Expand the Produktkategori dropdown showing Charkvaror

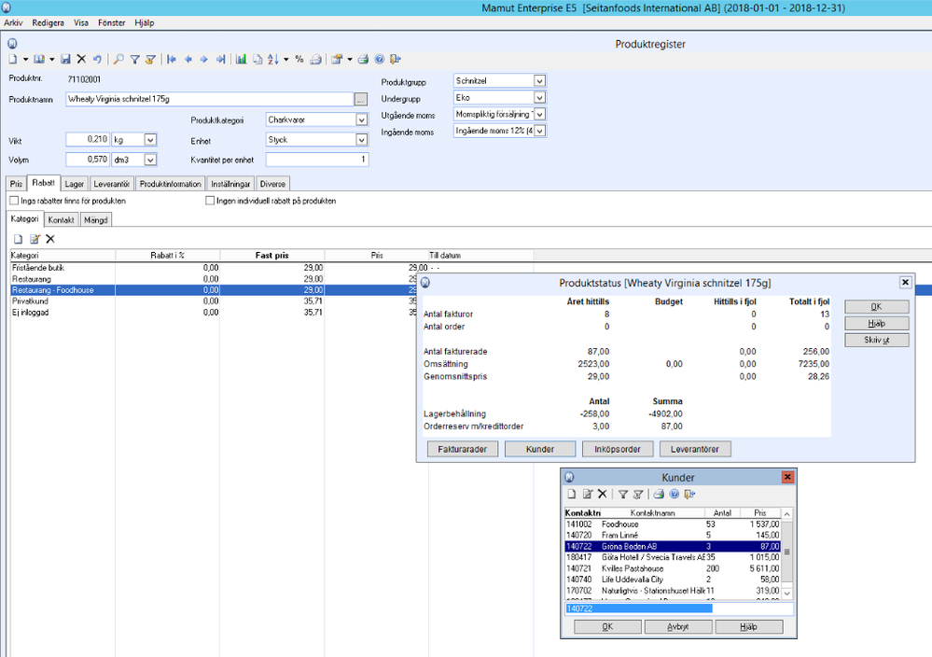[x=362, y=119]
